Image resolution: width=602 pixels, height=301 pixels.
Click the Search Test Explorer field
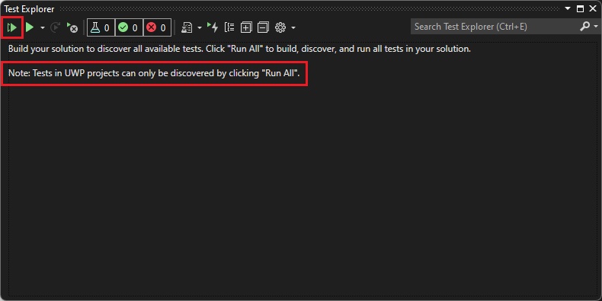click(x=495, y=27)
